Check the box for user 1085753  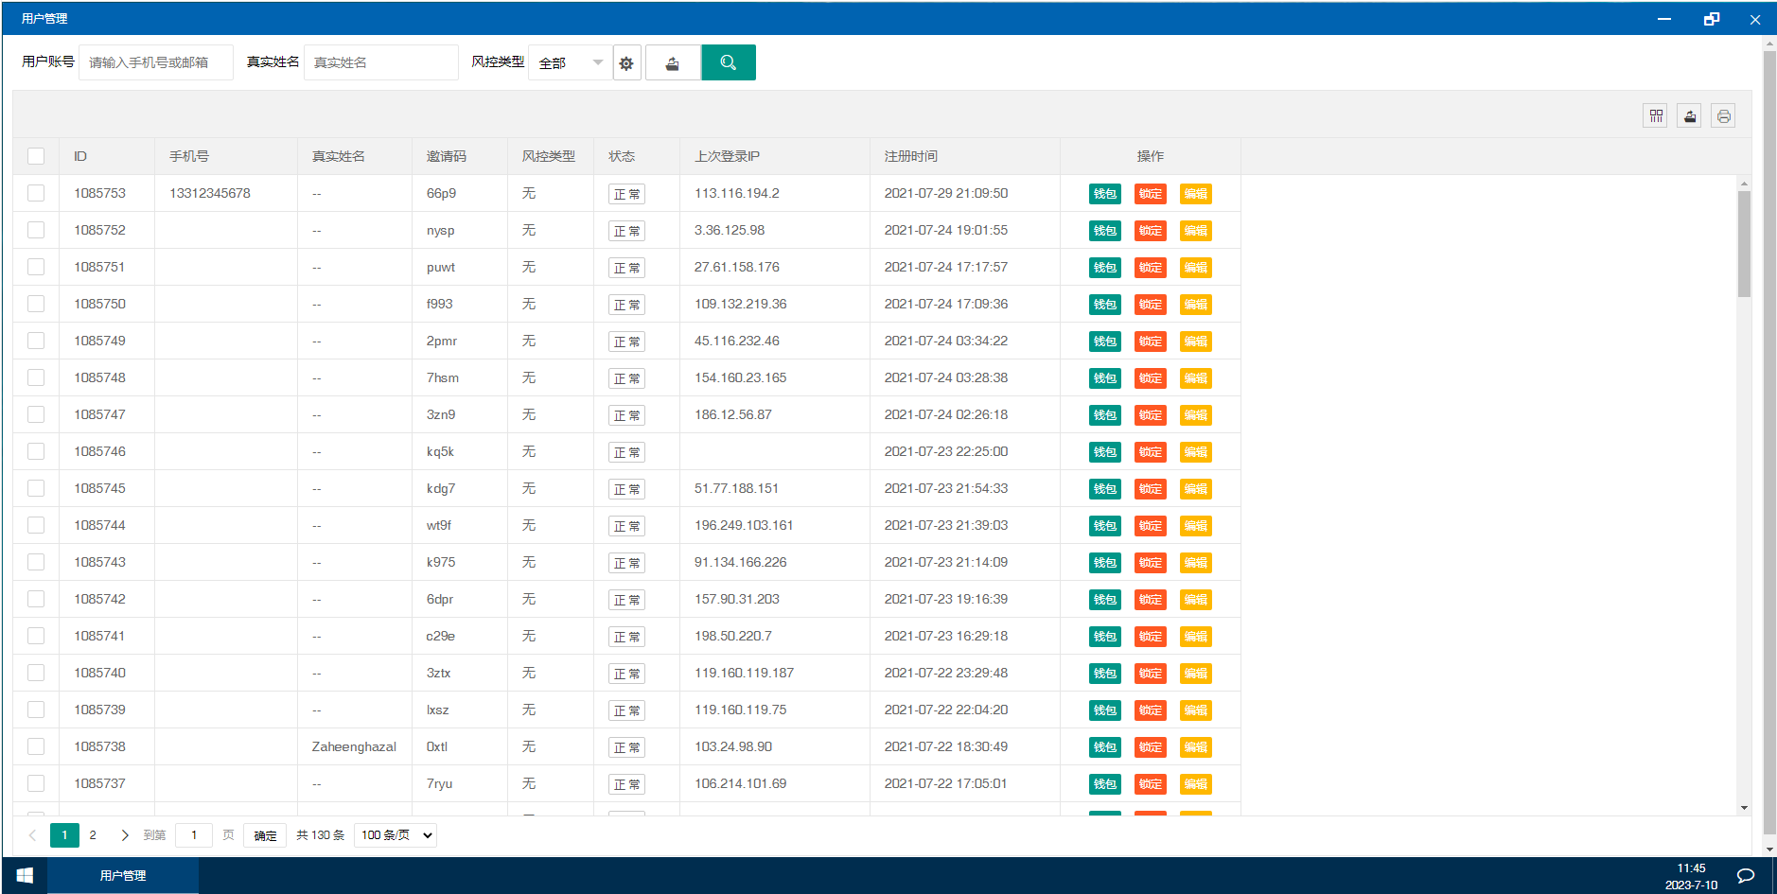pos(36,193)
